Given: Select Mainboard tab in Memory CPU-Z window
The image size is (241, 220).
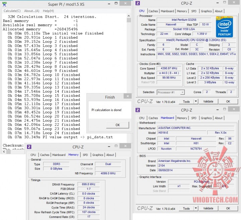Looking at the screenshot, I should click(x=59, y=155).
